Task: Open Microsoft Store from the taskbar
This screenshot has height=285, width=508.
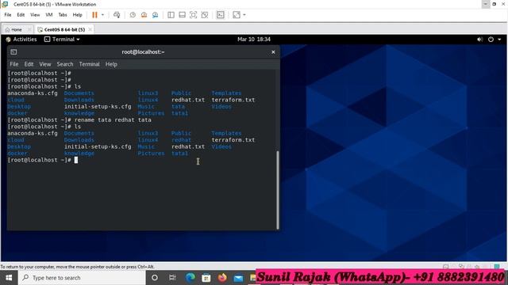Action: click(206, 278)
